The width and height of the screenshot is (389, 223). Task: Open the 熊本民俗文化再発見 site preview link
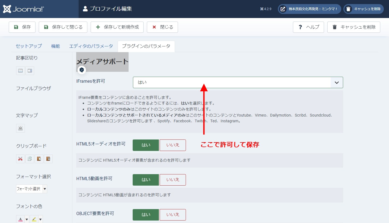click(x=309, y=9)
